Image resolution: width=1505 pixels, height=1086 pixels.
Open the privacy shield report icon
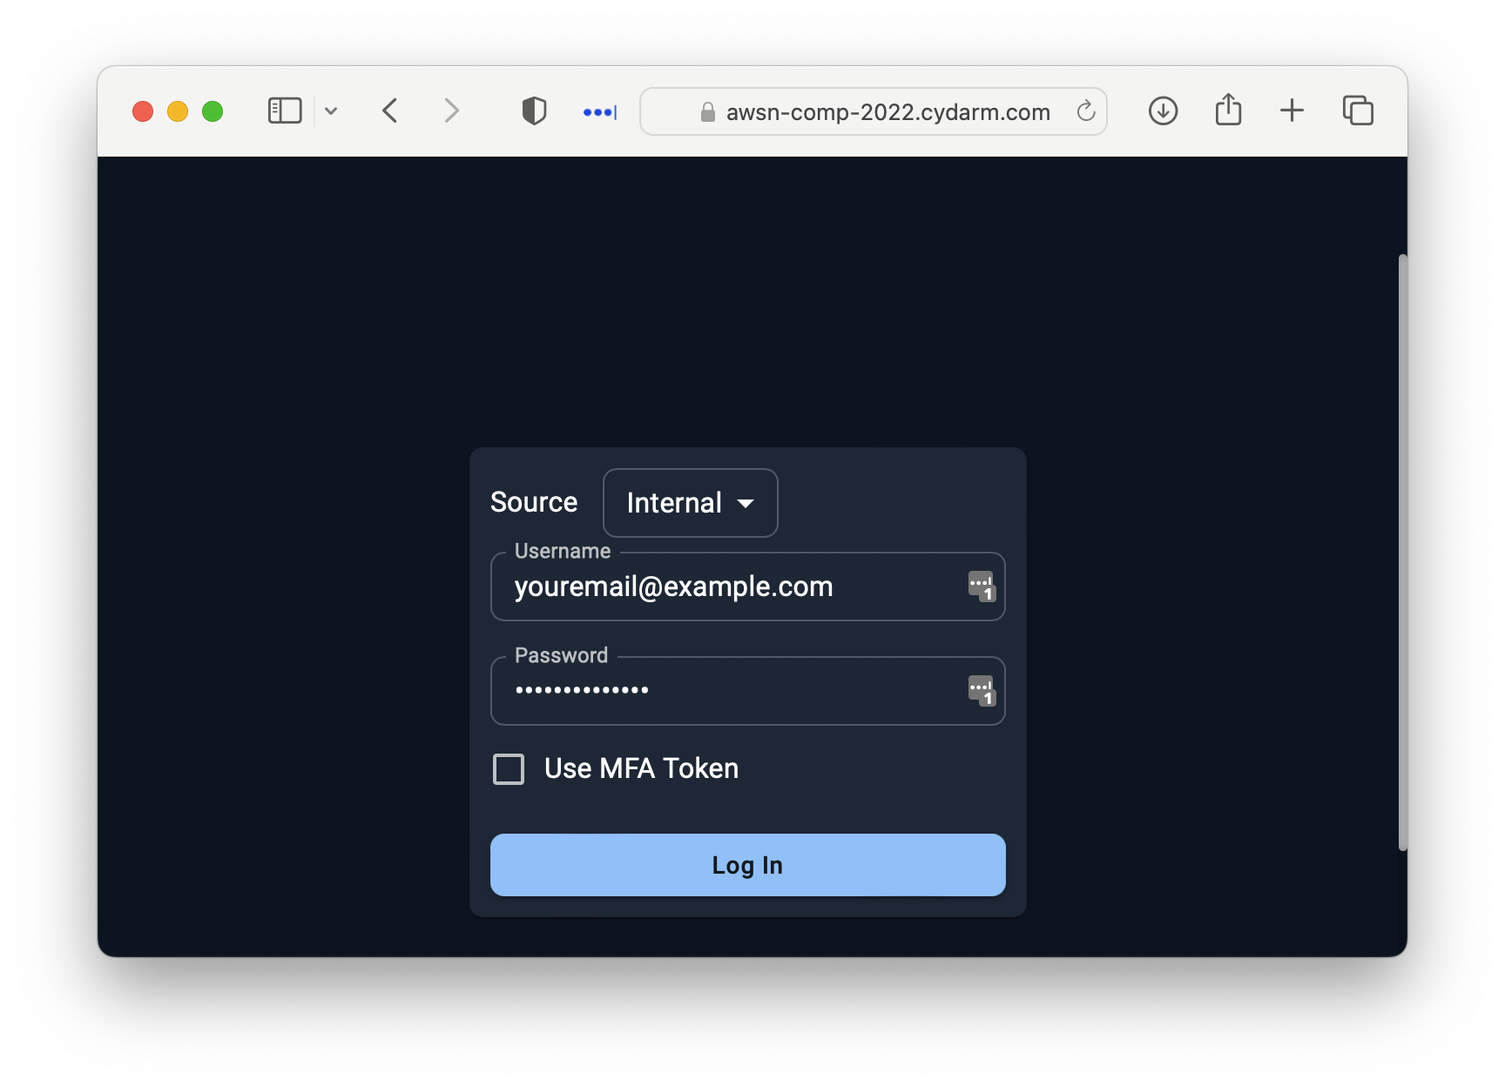pyautogui.click(x=534, y=111)
